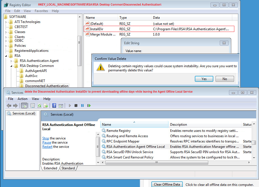Confirm deletion by clicking Yes
Image resolution: width=259 pixels, height=187 pixels.
(204, 79)
